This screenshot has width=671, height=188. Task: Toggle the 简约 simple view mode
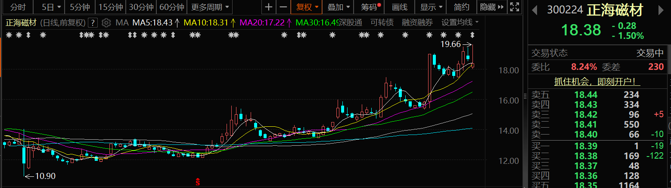pos(461,7)
